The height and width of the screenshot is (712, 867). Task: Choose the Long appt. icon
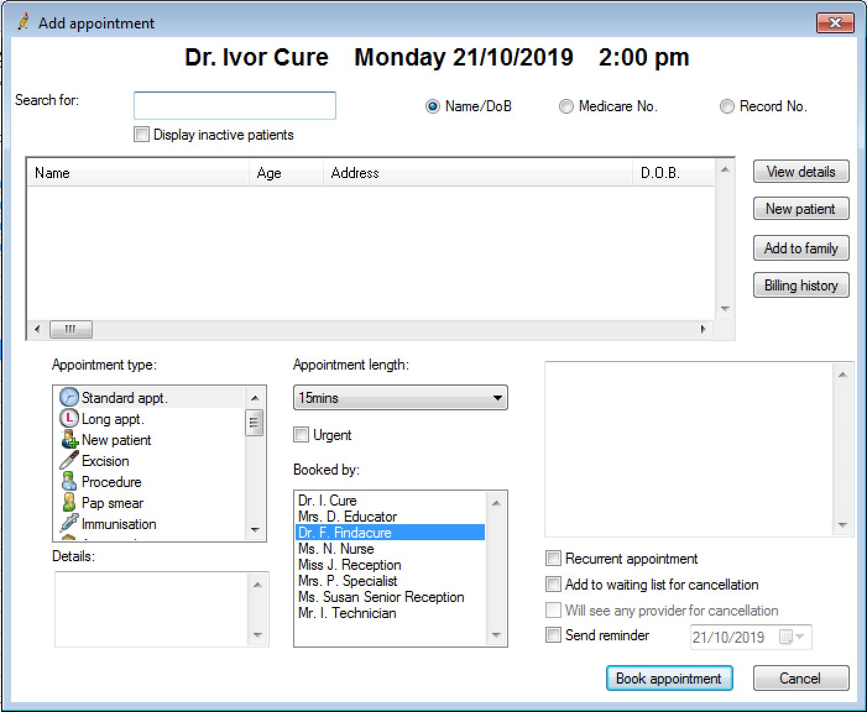pos(69,418)
